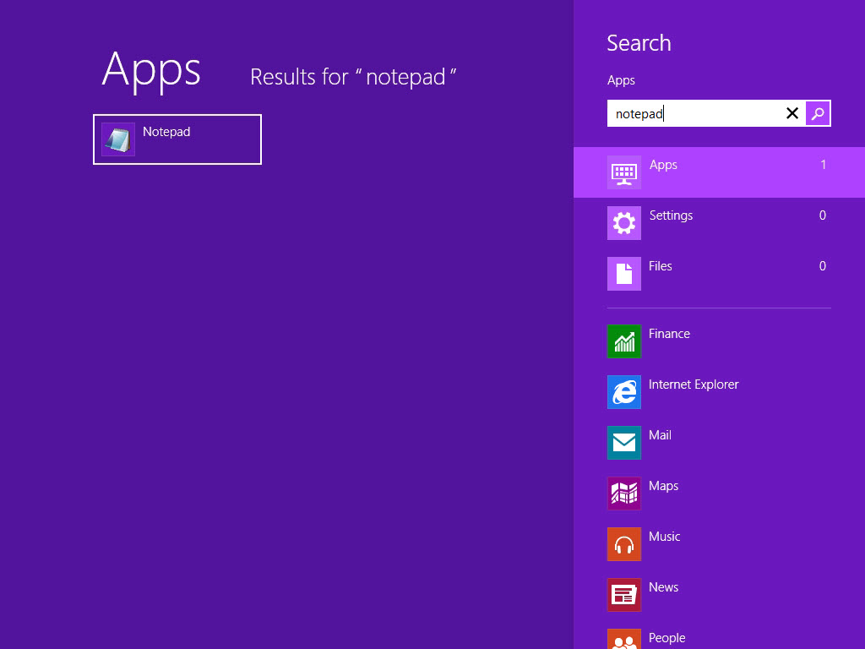The image size is (865, 649).
Task: Open the People app icon
Action: pyautogui.click(x=623, y=641)
